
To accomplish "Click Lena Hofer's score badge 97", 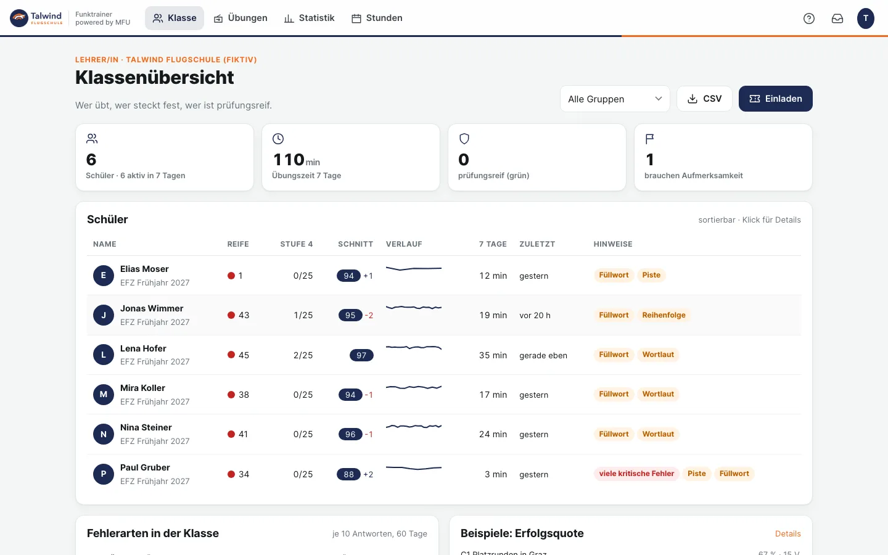I will tap(361, 355).
